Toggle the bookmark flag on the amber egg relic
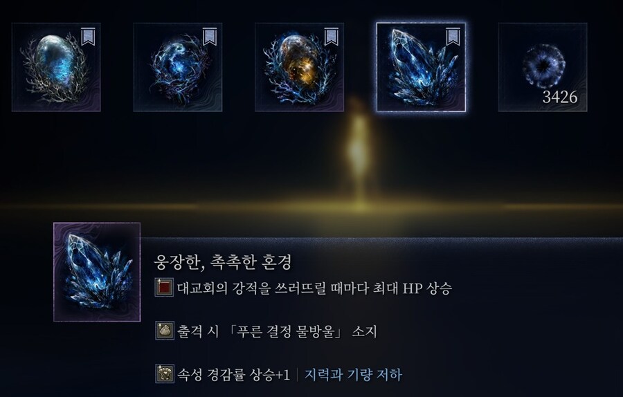 click(332, 37)
